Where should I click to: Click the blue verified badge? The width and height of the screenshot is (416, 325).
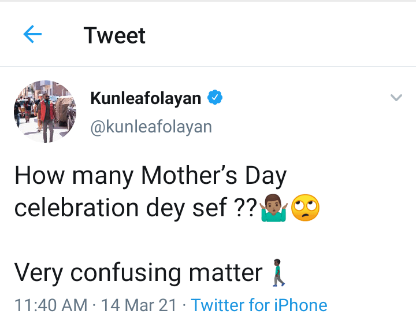point(215,98)
